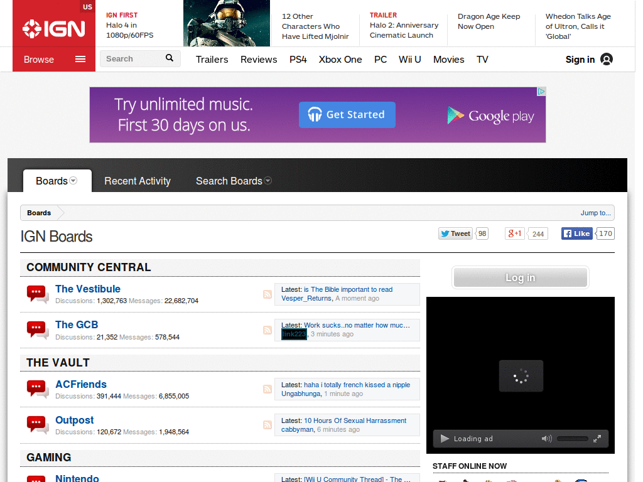Open Dragon Age Keep Now Open story
Image resolution: width=643 pixels, height=482 pixels.
coord(489,21)
